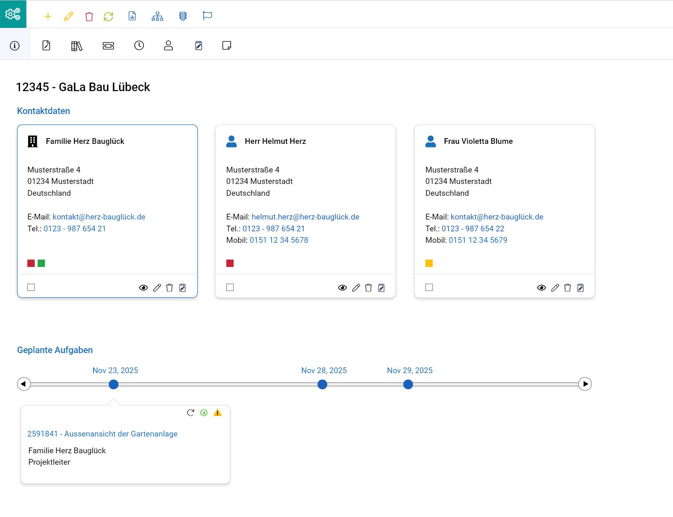Move timeline back with left arrow
This screenshot has width=673, height=517.
[24, 384]
